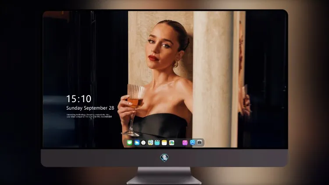
Task: Open the blue App Store in the dock
Action: [193, 142]
